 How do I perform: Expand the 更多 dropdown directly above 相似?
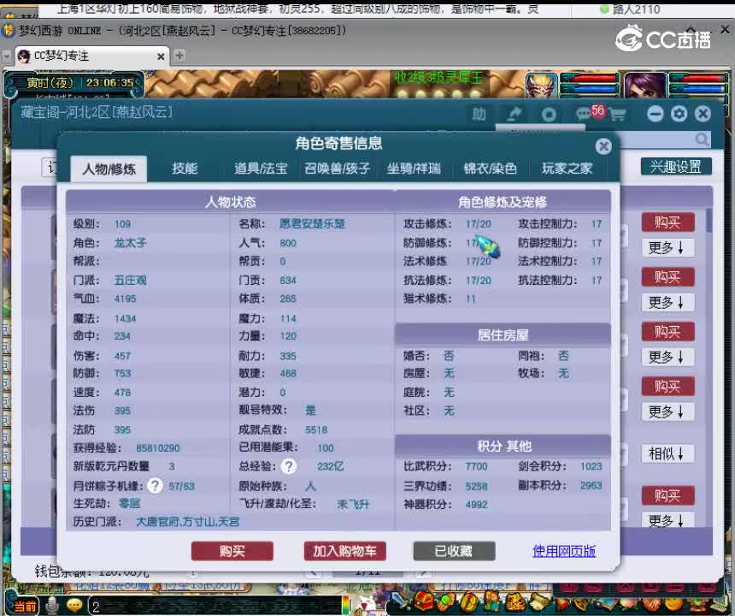click(667, 412)
